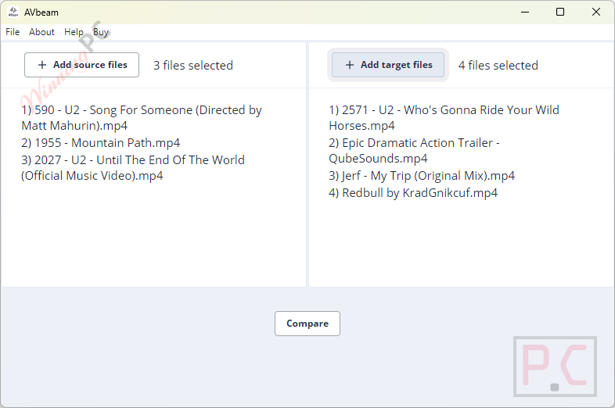615x408 pixels.
Task: Open the Help menu
Action: click(x=74, y=32)
